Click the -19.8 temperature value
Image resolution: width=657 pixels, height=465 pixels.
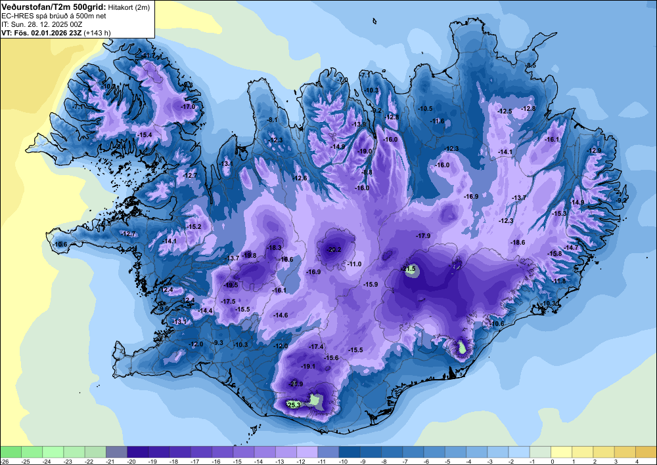click(249, 256)
